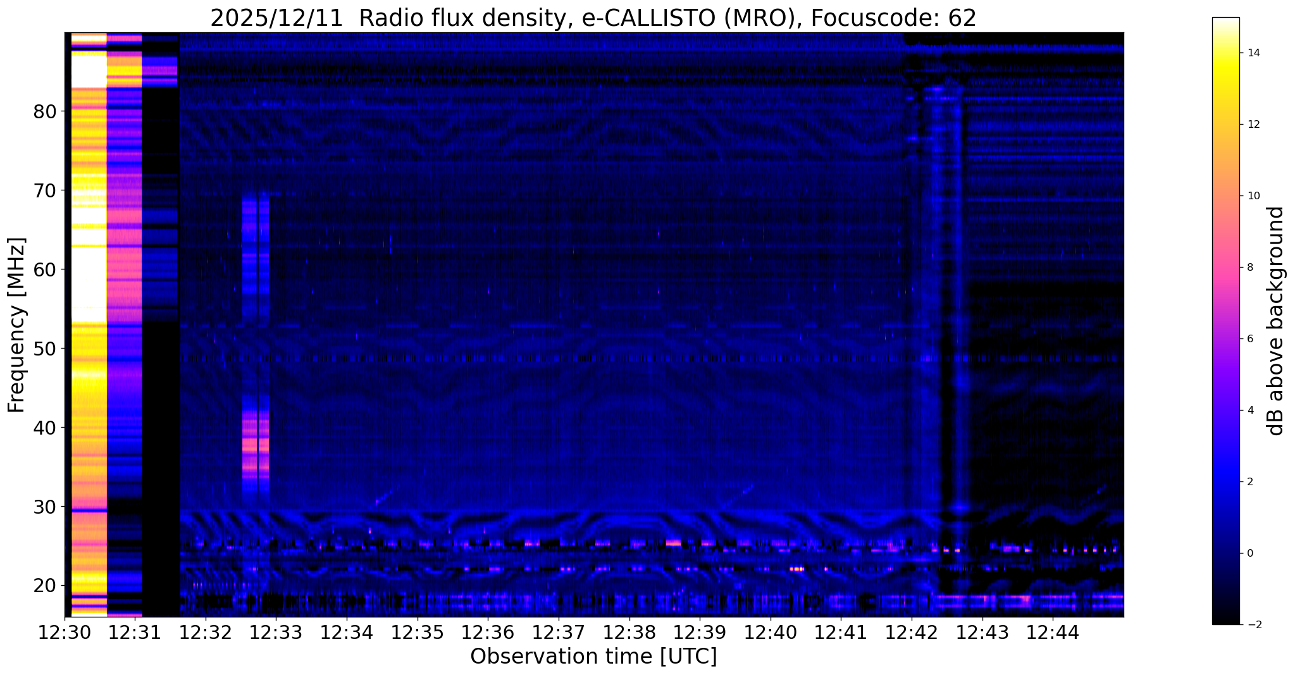The height and width of the screenshot is (675, 1295).
Task: Click the 12:35 time tick label
Action: pyautogui.click(x=418, y=632)
